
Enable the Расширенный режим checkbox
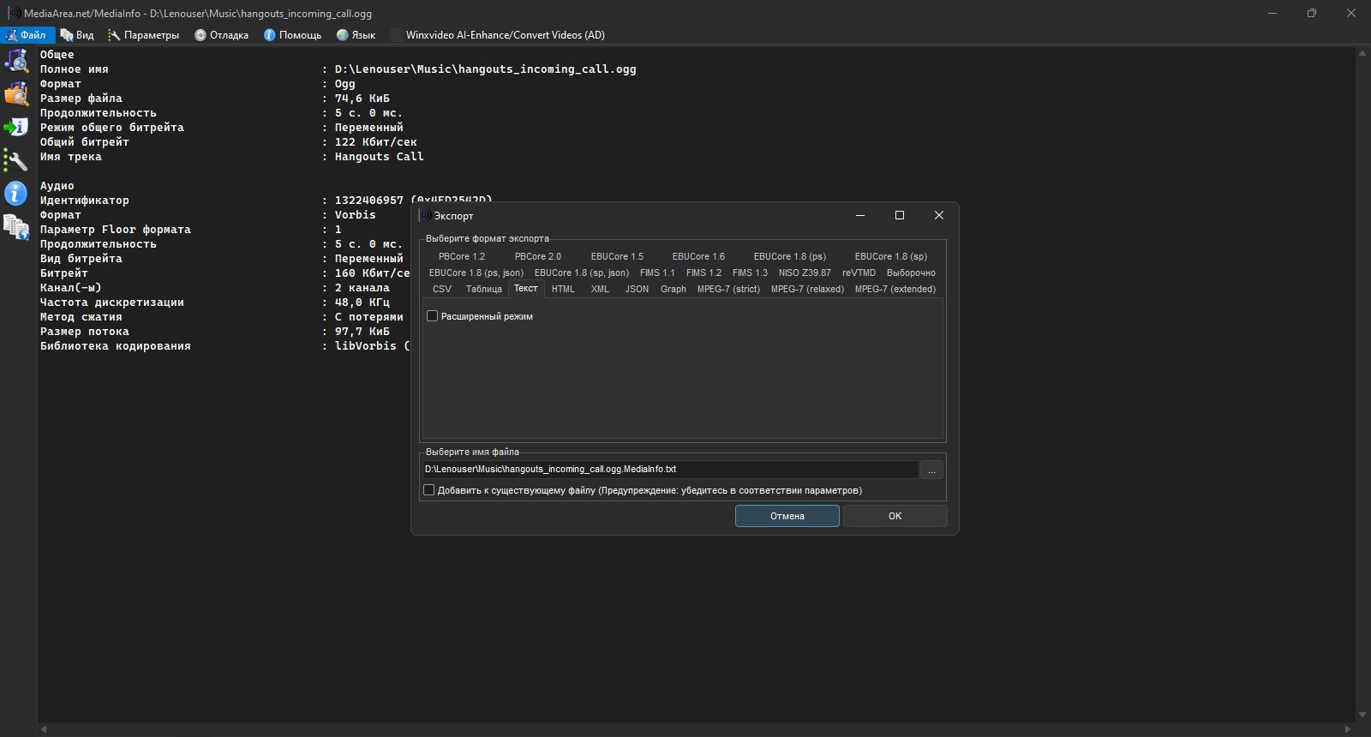coord(433,316)
